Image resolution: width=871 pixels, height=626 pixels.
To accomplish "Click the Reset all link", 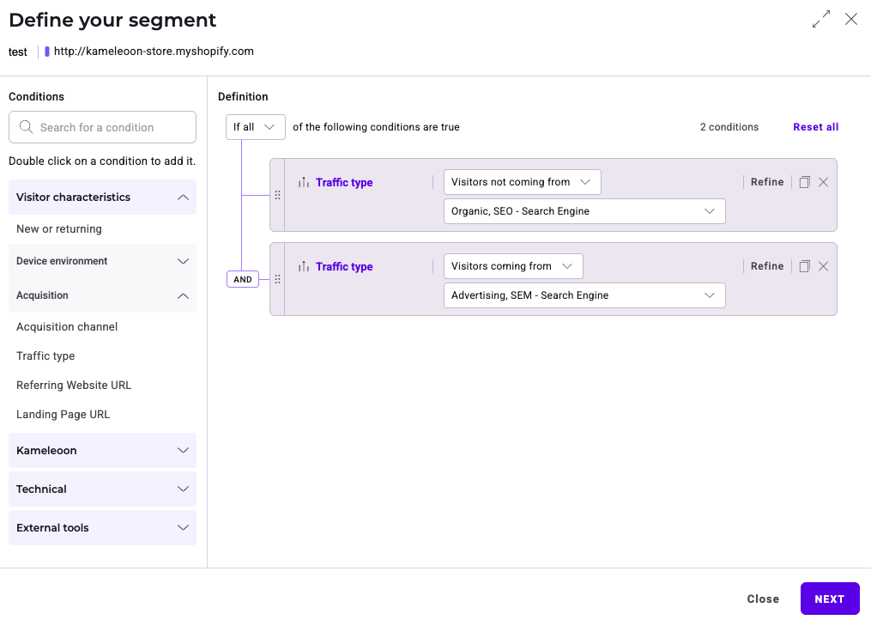I will 815,127.
